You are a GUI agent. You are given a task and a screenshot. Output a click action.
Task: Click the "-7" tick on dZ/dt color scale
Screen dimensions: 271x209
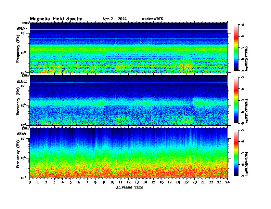pyautogui.click(x=242, y=153)
